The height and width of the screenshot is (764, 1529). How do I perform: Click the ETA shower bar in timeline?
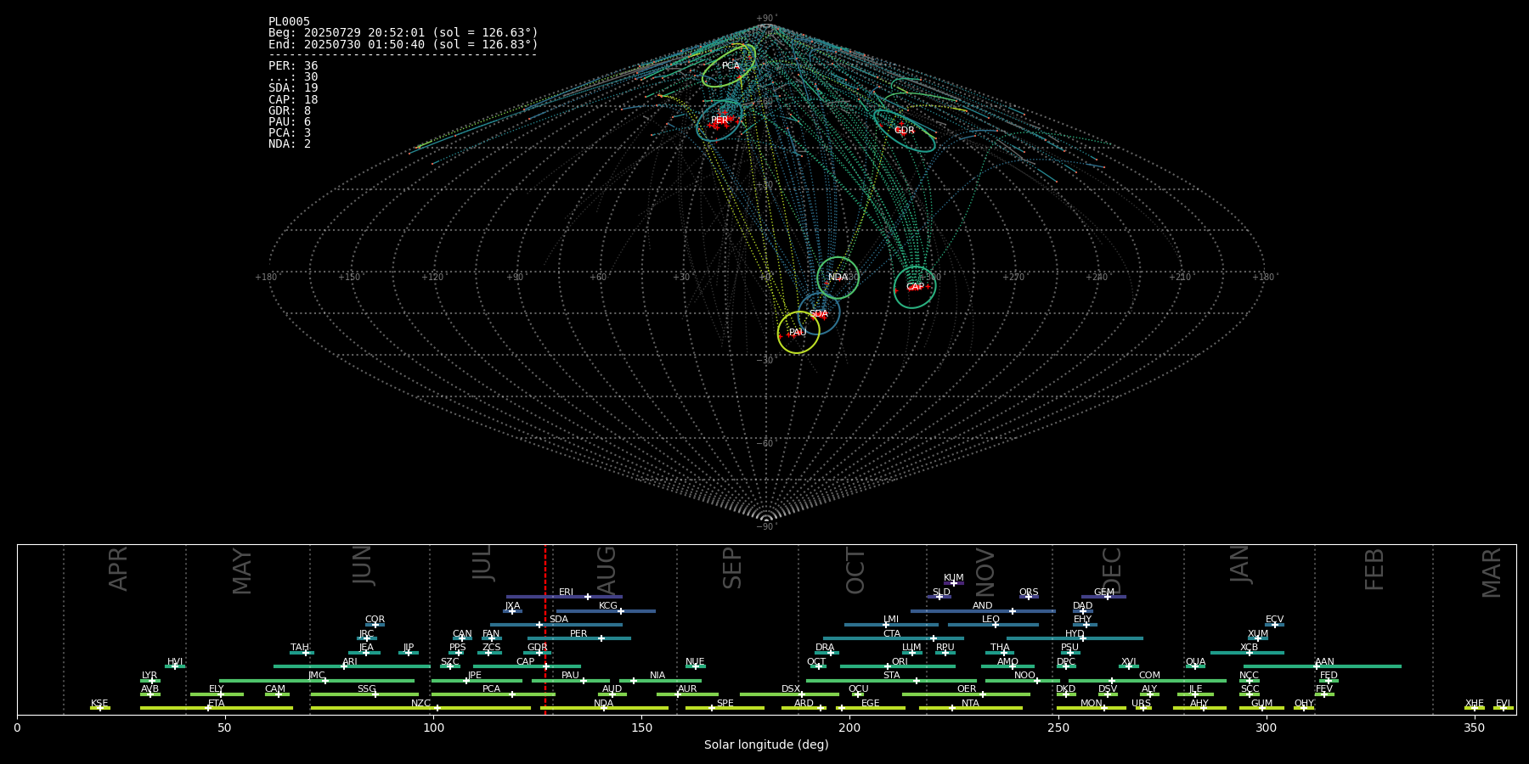pyautogui.click(x=217, y=708)
